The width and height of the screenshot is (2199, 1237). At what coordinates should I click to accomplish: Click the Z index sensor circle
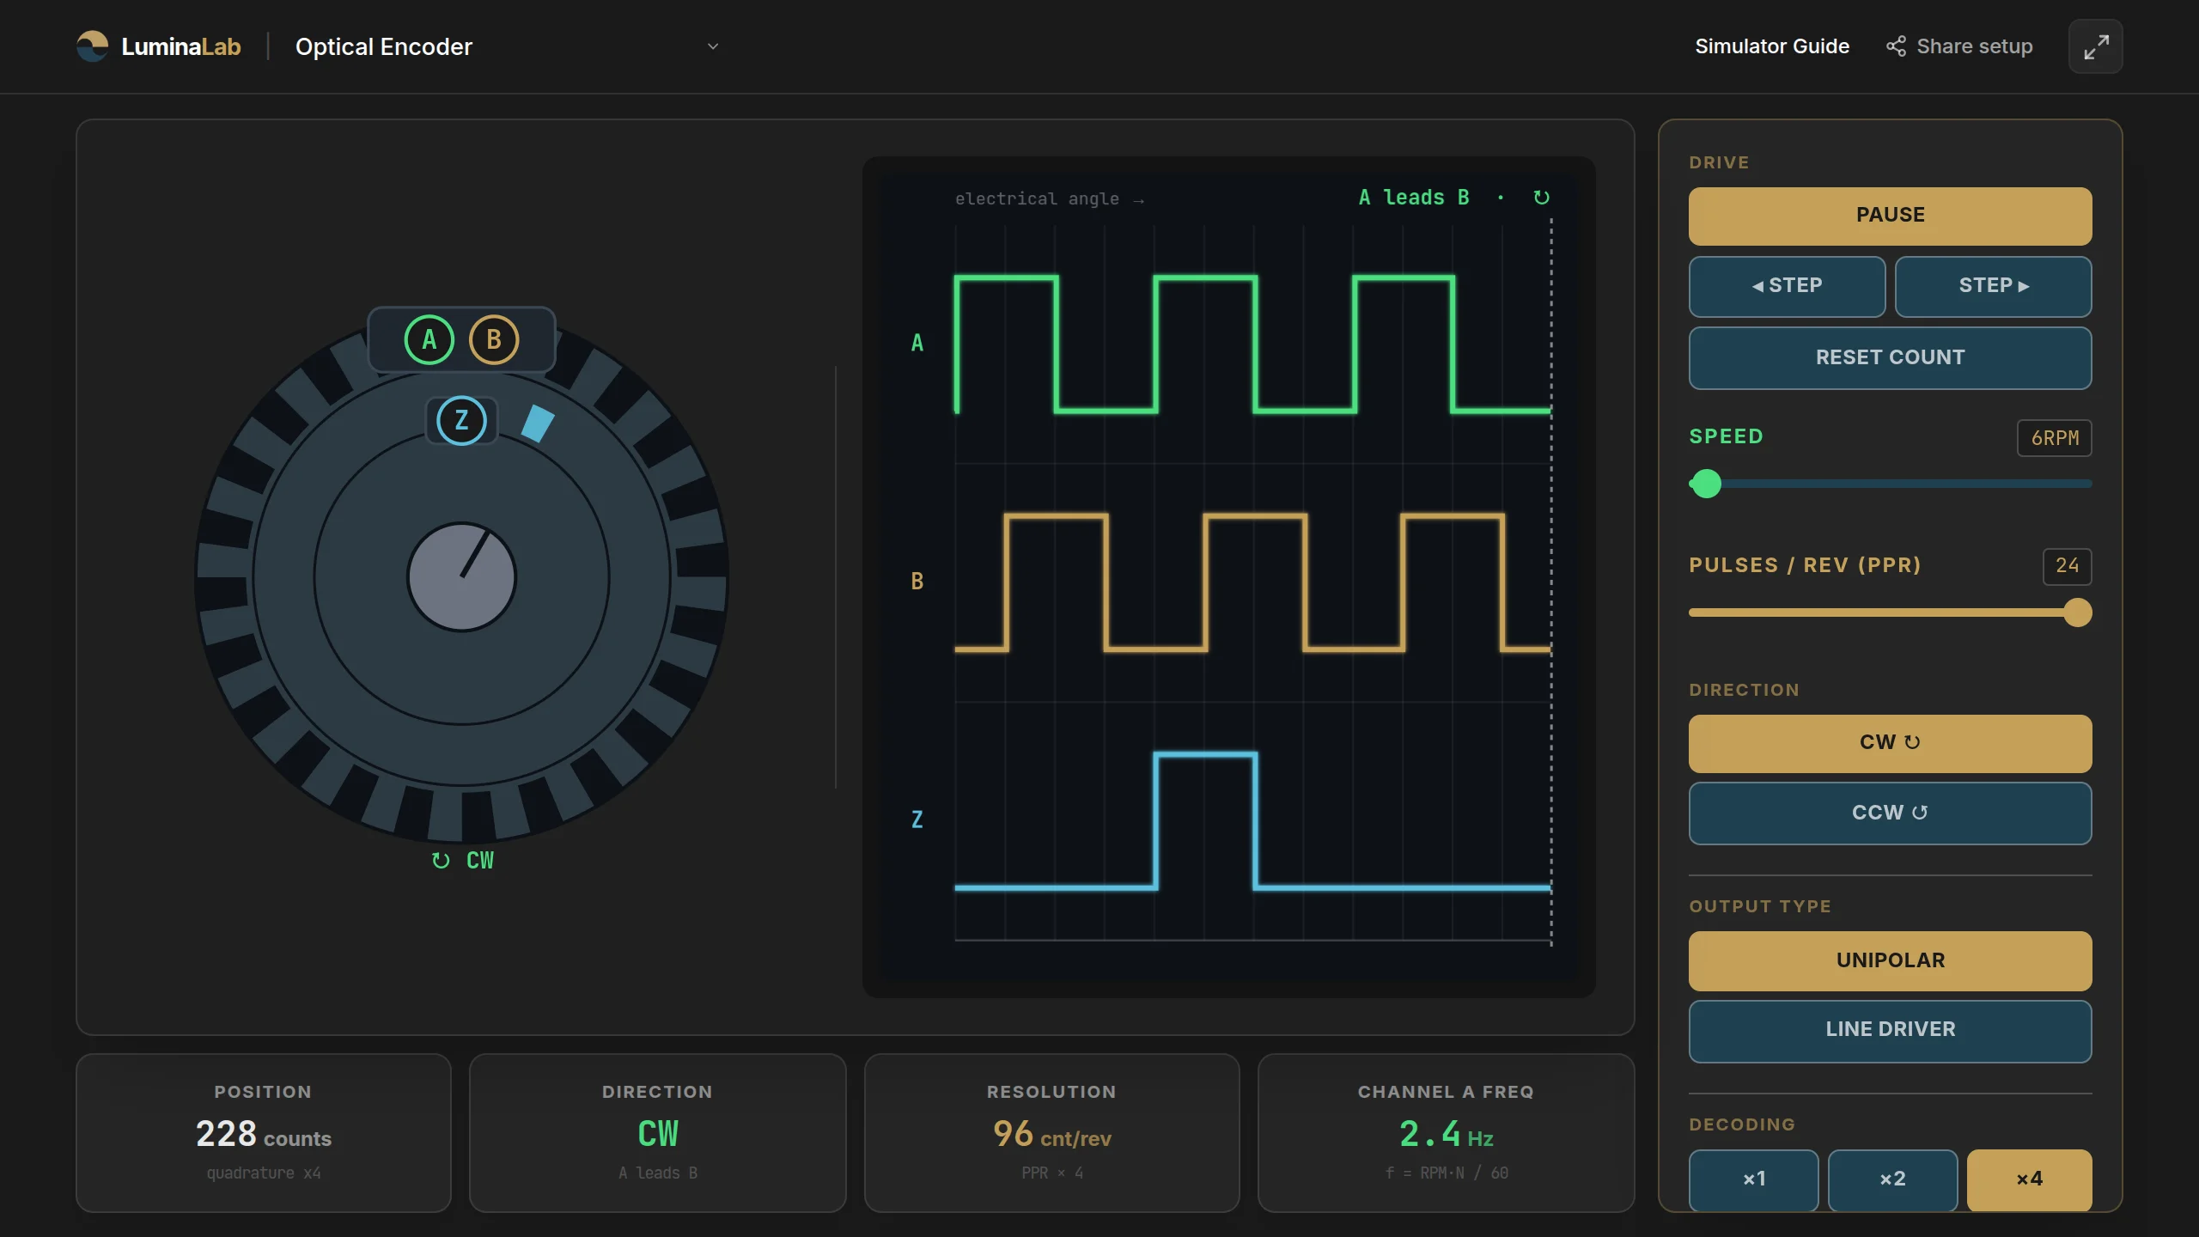(x=461, y=421)
